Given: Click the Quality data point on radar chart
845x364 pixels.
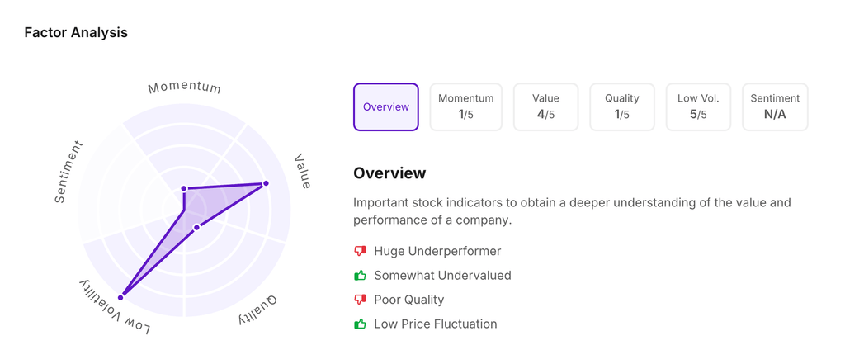Looking at the screenshot, I should pos(196,227).
